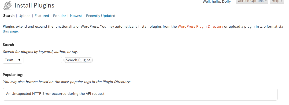Viewport: 289px width, 105px height.
Task: Switch to the Featured tab
Action: pos(42,16)
